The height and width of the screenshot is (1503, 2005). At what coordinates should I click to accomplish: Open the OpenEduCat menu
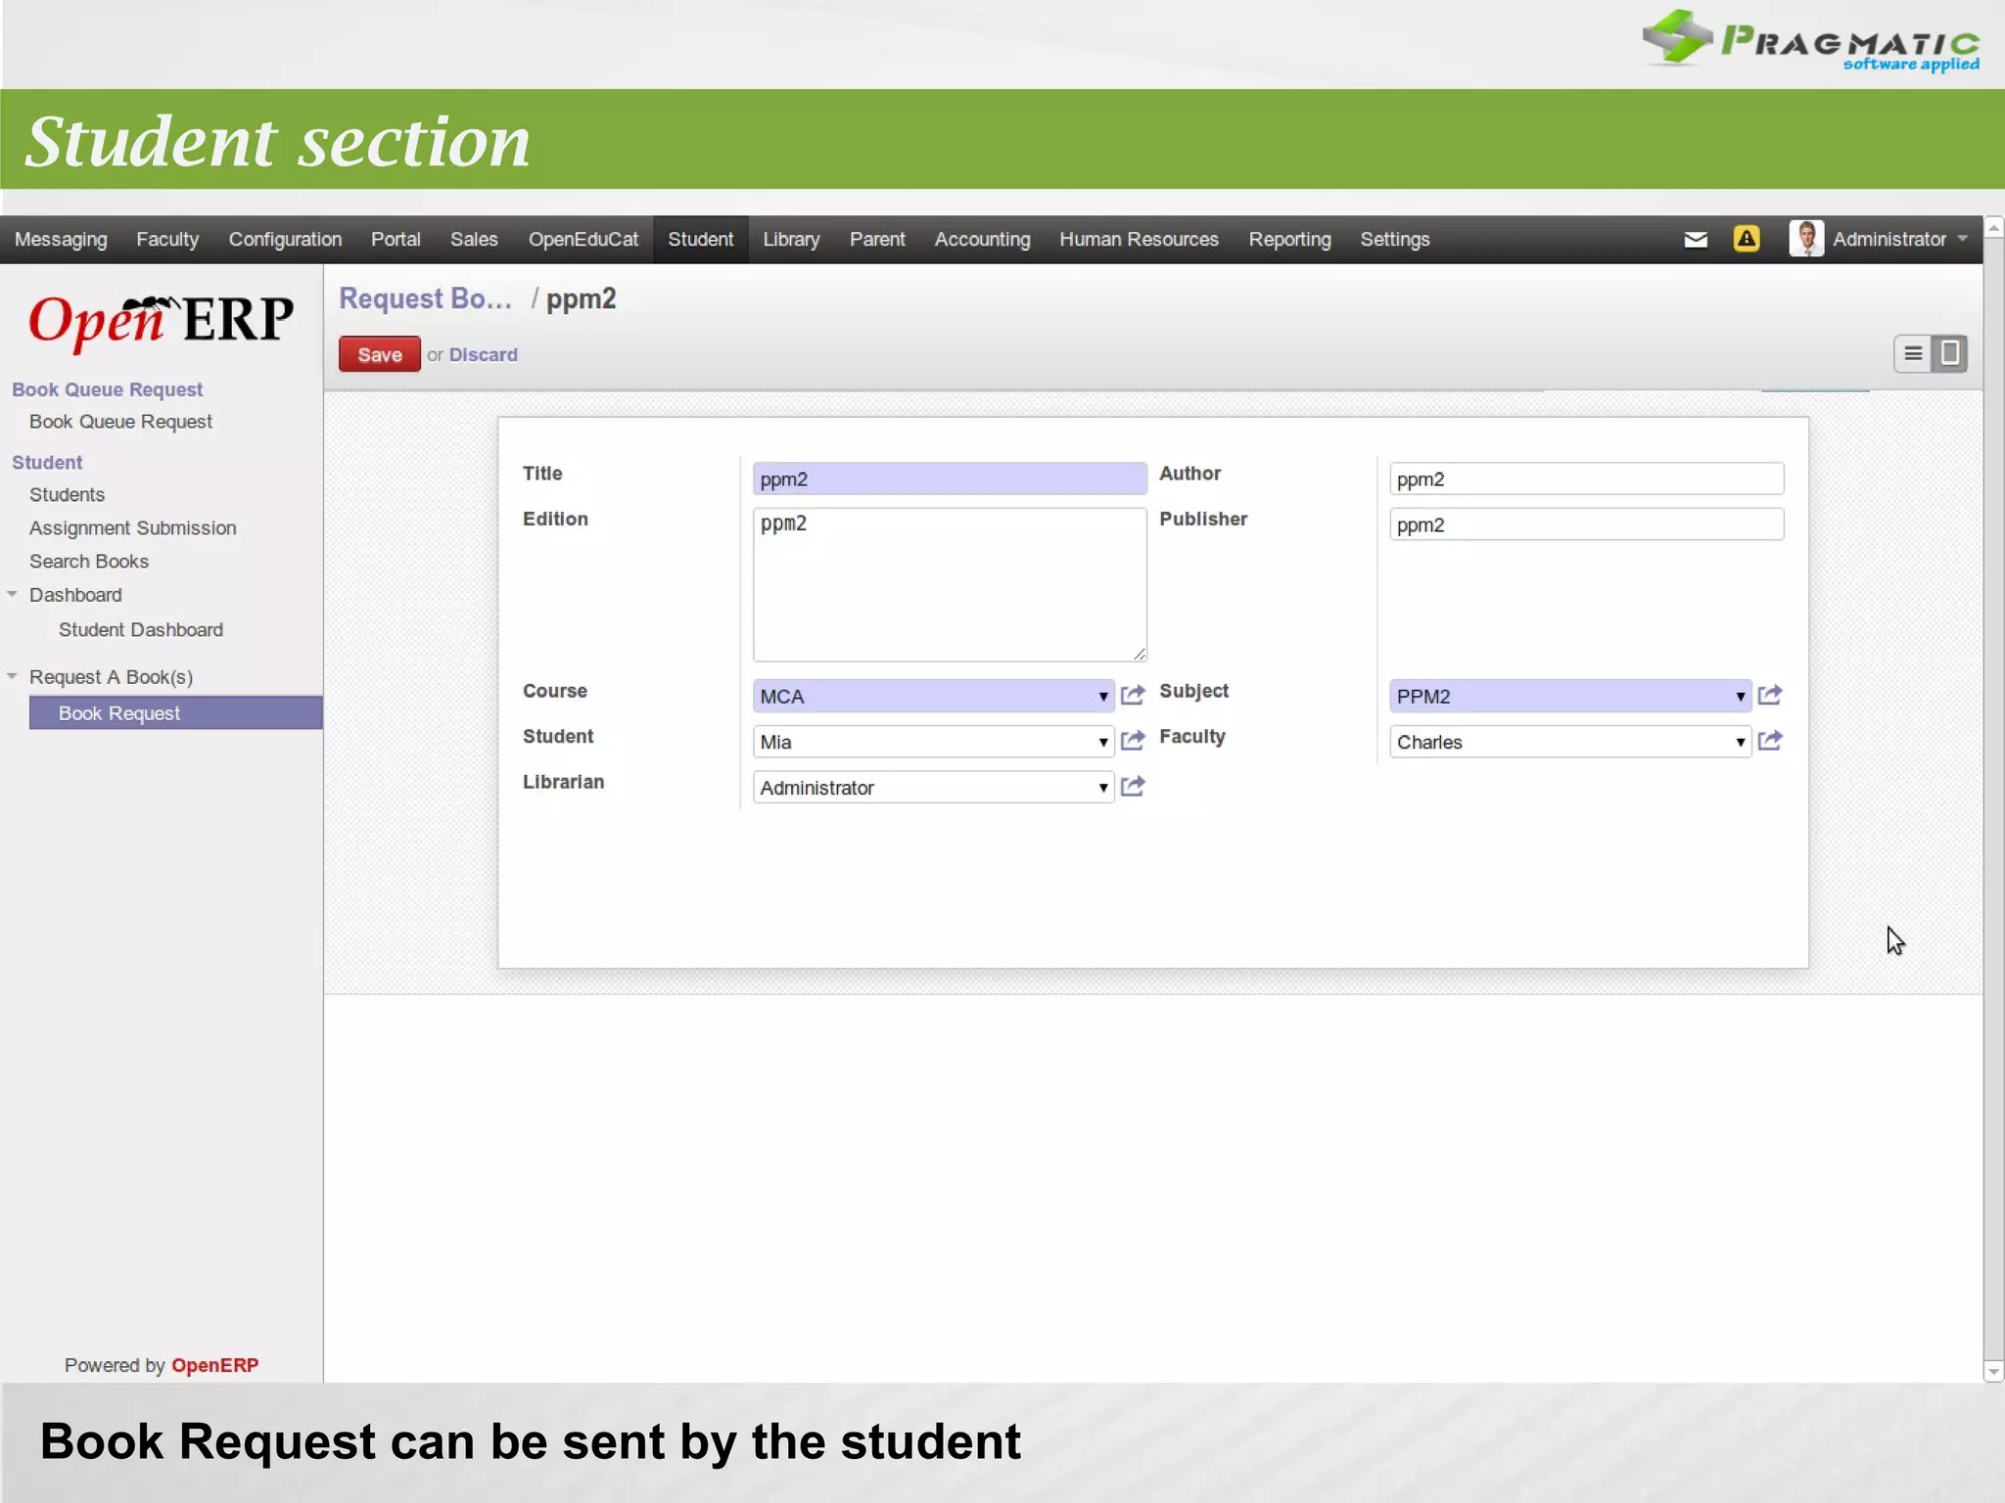[583, 240]
